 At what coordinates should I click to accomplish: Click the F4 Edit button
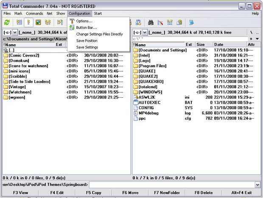click(x=57, y=192)
